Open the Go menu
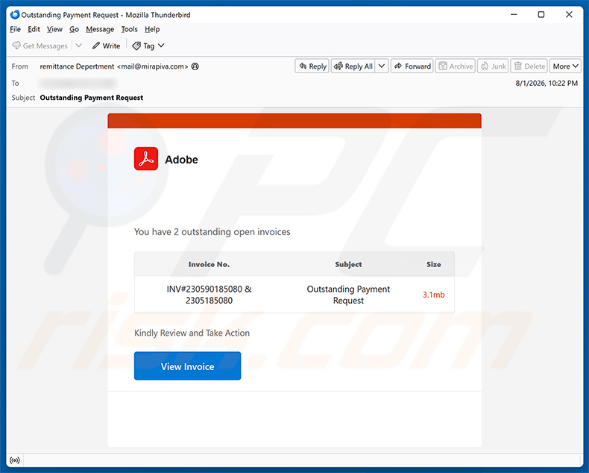 point(74,29)
